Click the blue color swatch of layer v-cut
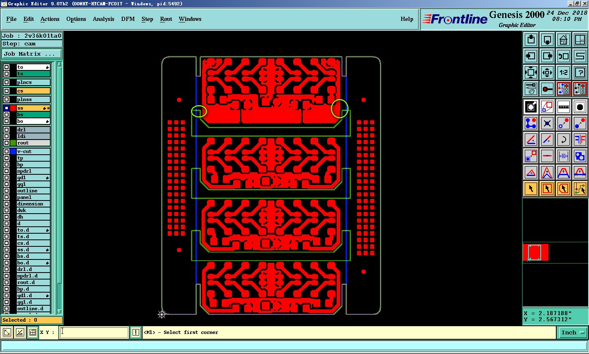The width and height of the screenshot is (589, 354). pos(13,151)
